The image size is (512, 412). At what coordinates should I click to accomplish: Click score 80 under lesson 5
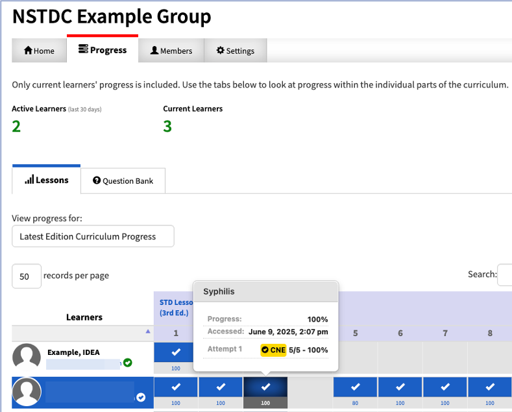pyautogui.click(x=355, y=403)
